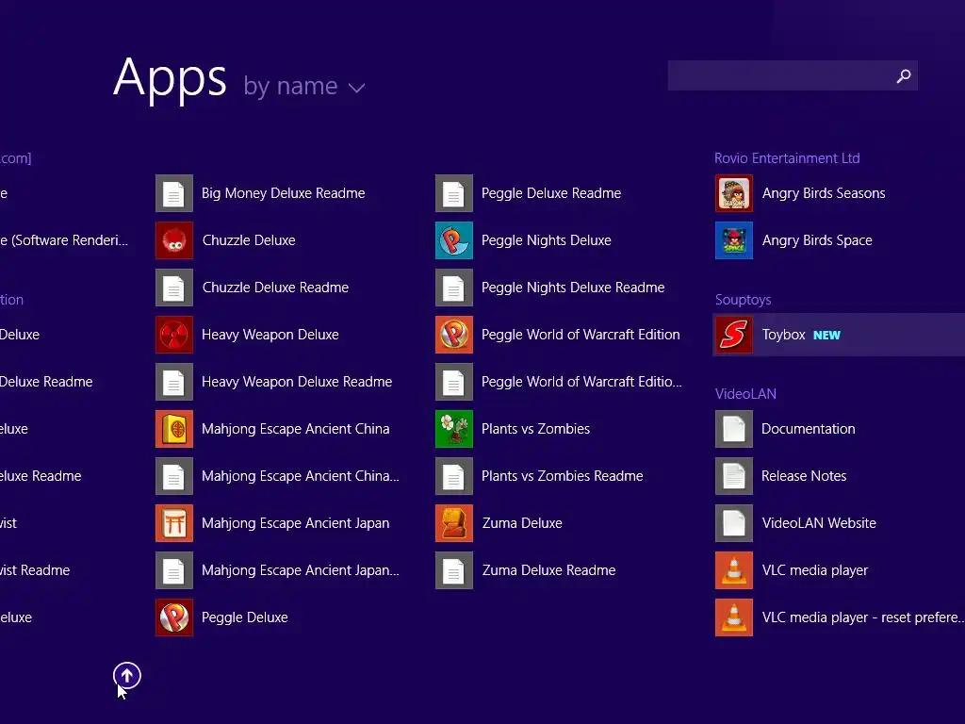965x724 pixels.
Task: Launch Peggle World of Warcraft Edition icon
Action: [454, 335]
